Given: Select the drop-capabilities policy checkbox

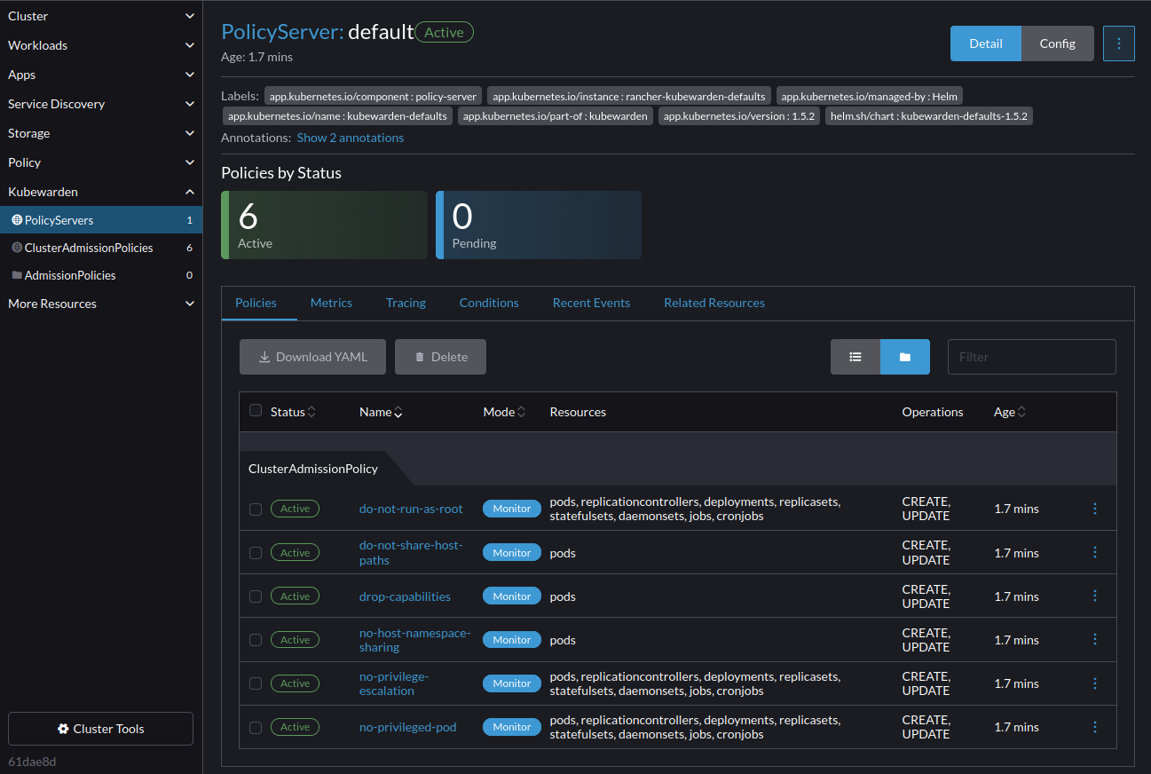Looking at the screenshot, I should (256, 596).
